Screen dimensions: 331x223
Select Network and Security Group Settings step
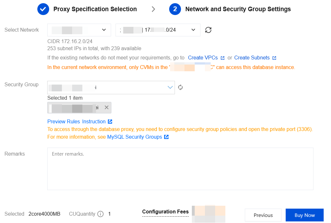point(238,9)
